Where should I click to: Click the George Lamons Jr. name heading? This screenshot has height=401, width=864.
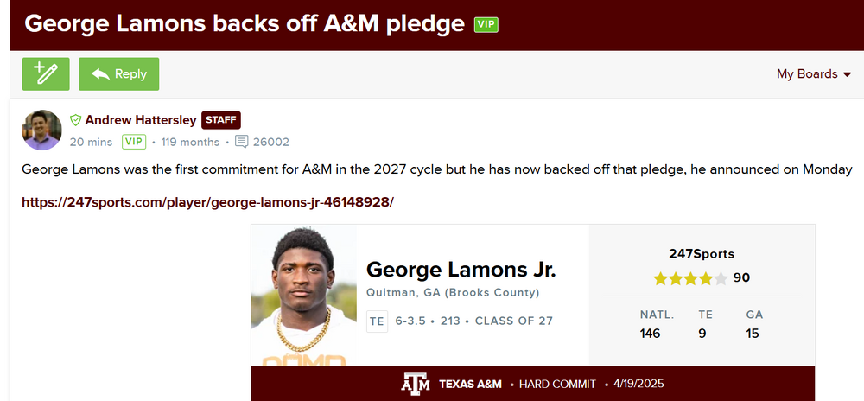[x=461, y=270]
